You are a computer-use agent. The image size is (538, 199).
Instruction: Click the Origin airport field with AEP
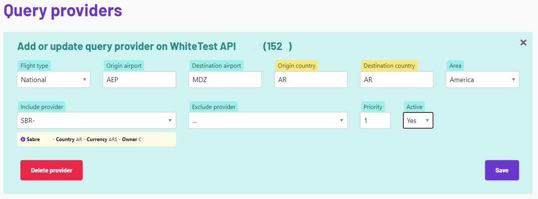[139, 79]
